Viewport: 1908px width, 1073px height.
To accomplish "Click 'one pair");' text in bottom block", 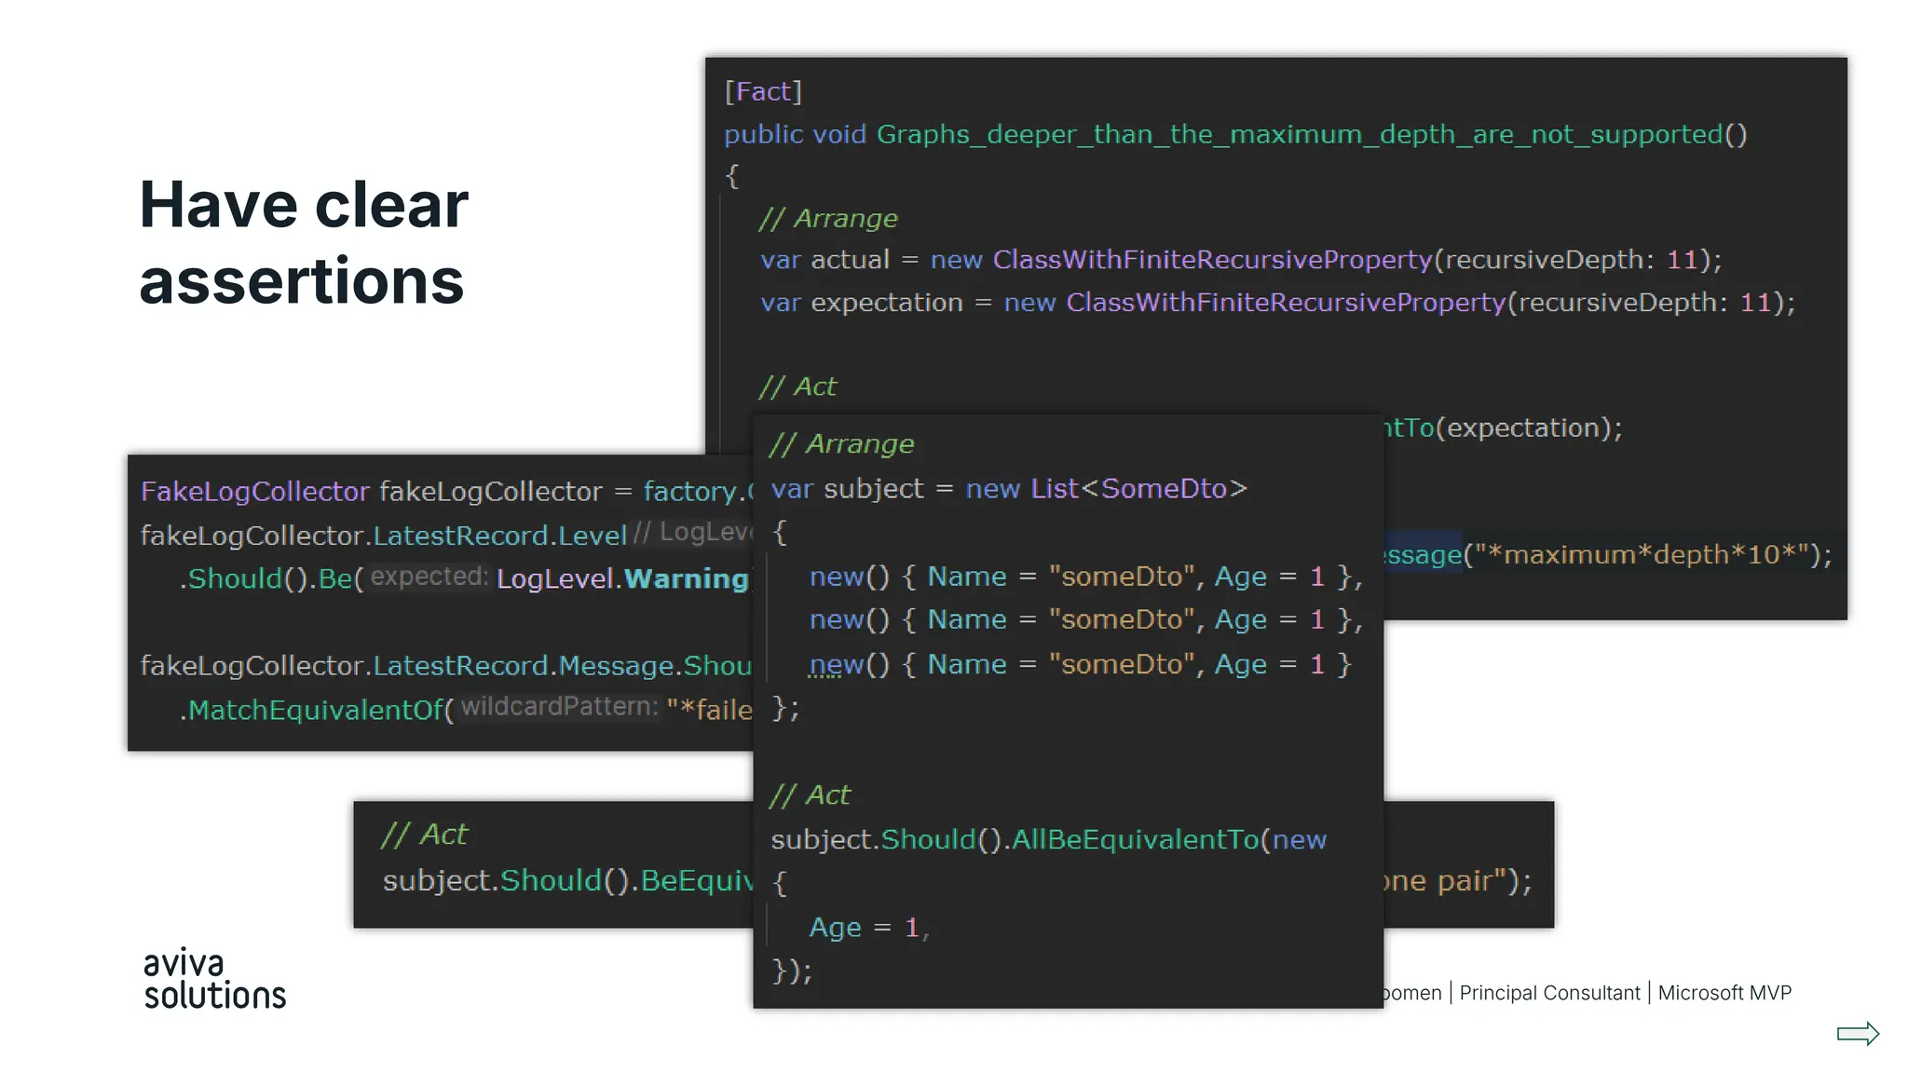I will 1458,881.
